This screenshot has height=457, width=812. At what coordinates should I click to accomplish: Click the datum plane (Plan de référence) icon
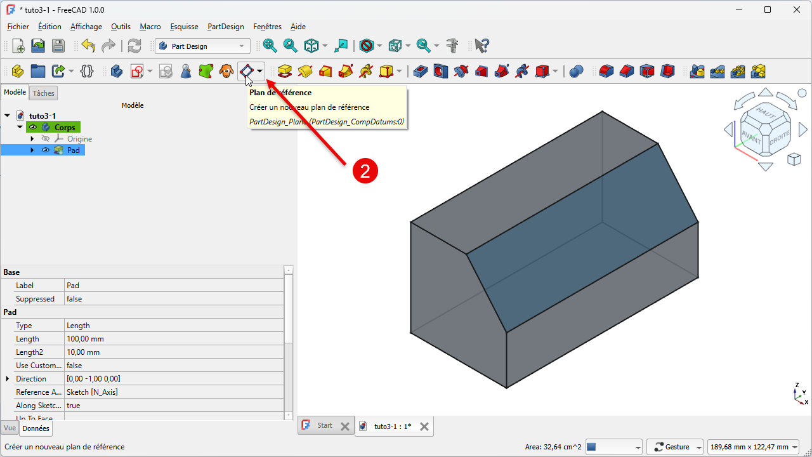(x=246, y=71)
